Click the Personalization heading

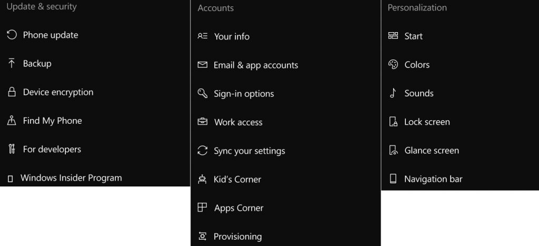tap(417, 7)
